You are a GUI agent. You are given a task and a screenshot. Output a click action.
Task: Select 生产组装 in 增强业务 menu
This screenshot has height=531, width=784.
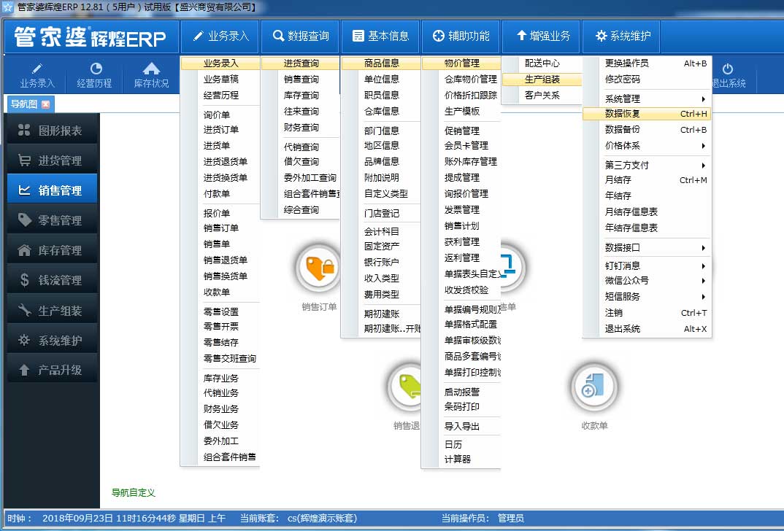pos(542,80)
